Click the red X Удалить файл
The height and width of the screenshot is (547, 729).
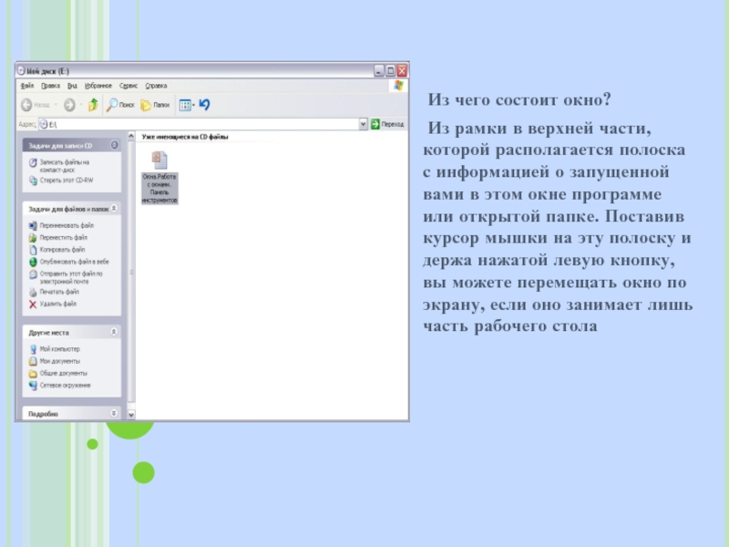33,304
